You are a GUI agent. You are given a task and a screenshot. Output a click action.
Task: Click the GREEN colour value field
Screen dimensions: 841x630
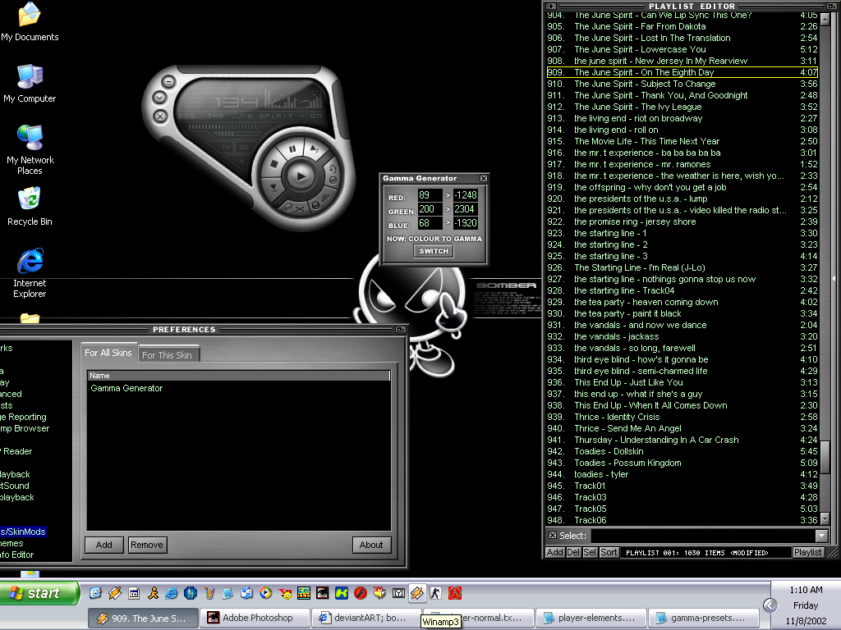pyautogui.click(x=430, y=209)
